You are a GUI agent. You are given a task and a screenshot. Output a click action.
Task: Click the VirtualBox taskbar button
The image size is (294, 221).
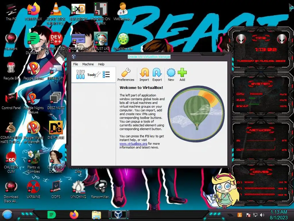119,214
